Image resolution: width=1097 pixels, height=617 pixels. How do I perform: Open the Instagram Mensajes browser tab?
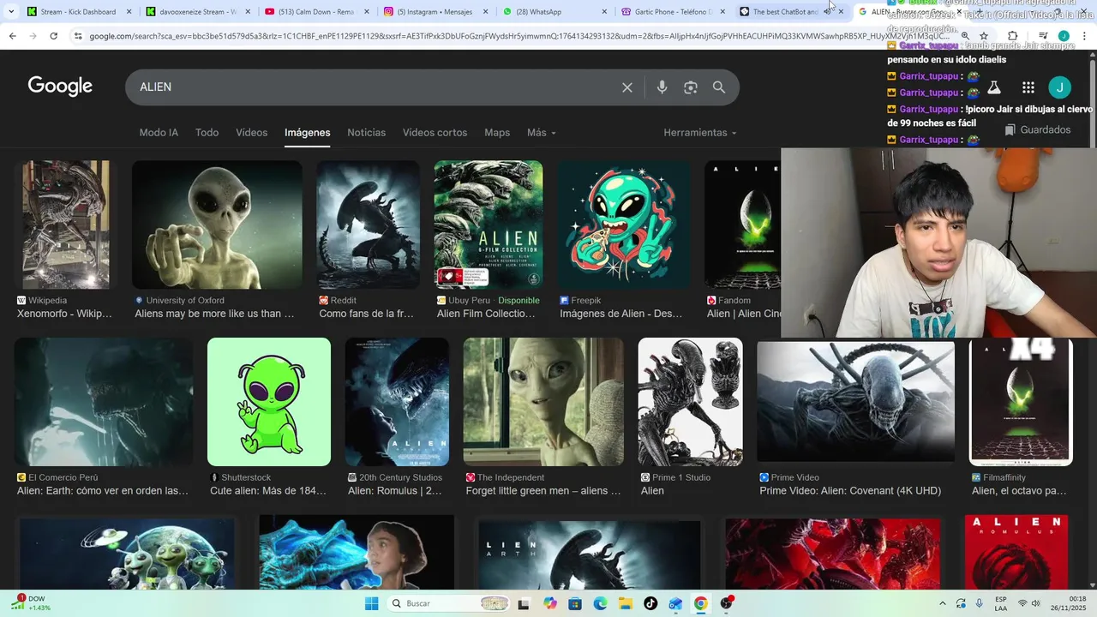[435, 12]
